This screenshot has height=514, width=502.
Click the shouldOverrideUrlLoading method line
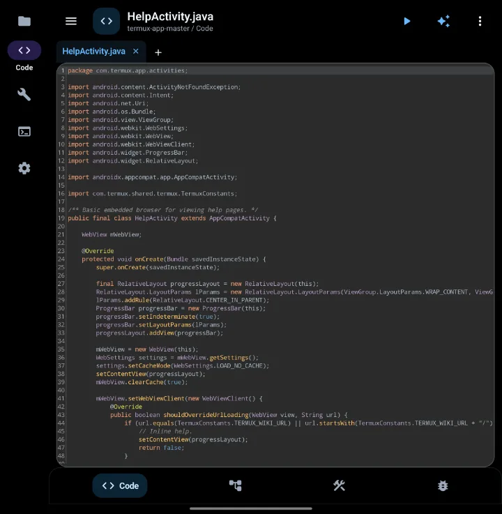coord(229,415)
